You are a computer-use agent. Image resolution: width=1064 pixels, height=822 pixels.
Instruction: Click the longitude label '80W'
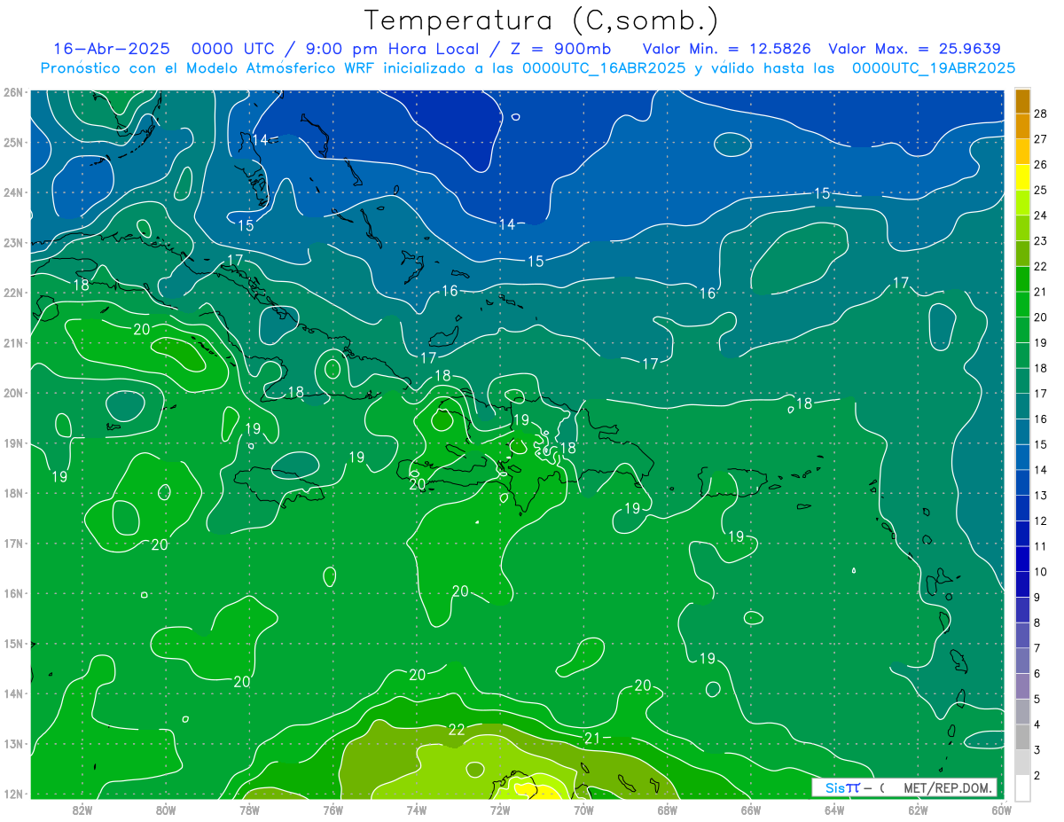[x=165, y=810]
